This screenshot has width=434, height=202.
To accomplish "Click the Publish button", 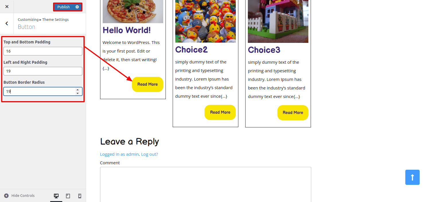I will tap(63, 7).
